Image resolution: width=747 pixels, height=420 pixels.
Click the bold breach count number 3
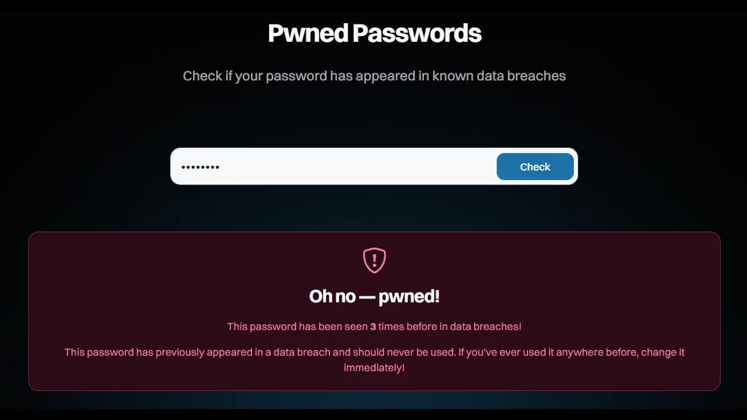373,327
